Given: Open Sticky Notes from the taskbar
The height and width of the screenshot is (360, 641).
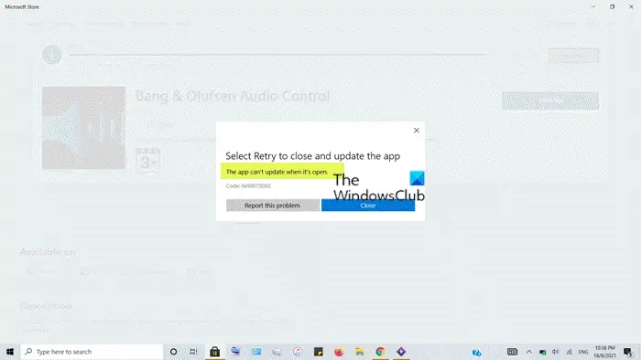Looking at the screenshot, I should tap(318, 352).
